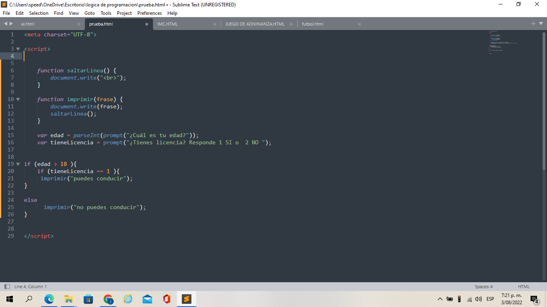
Task: Close the IMC.HTML tab
Action: [x=215, y=24]
